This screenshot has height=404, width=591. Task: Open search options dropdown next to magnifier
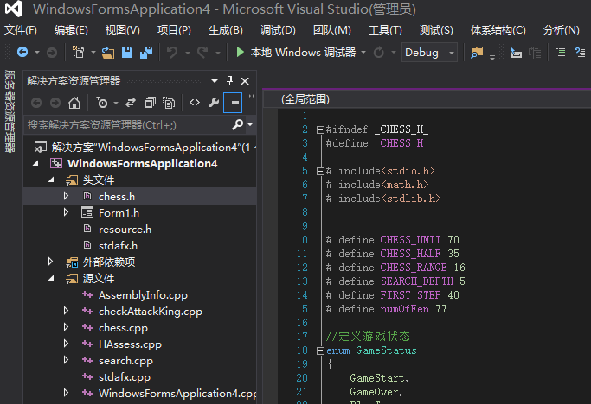(250, 124)
